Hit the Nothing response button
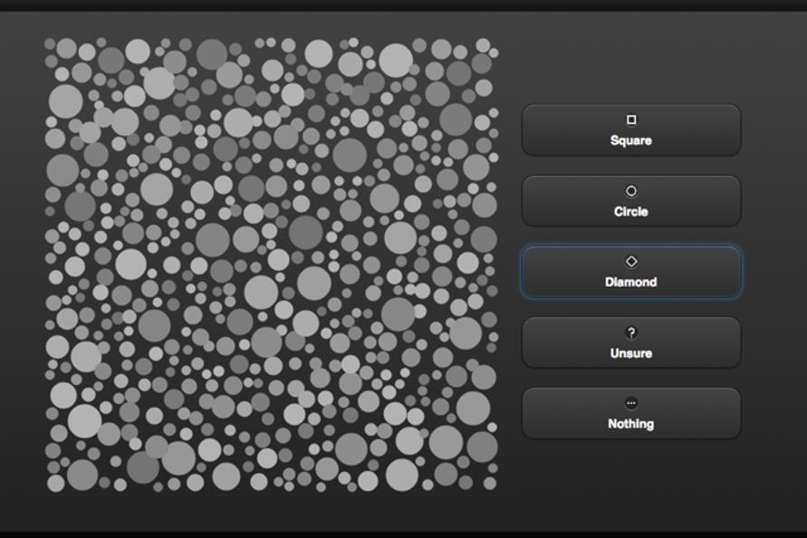The height and width of the screenshot is (538, 807). coord(631,413)
